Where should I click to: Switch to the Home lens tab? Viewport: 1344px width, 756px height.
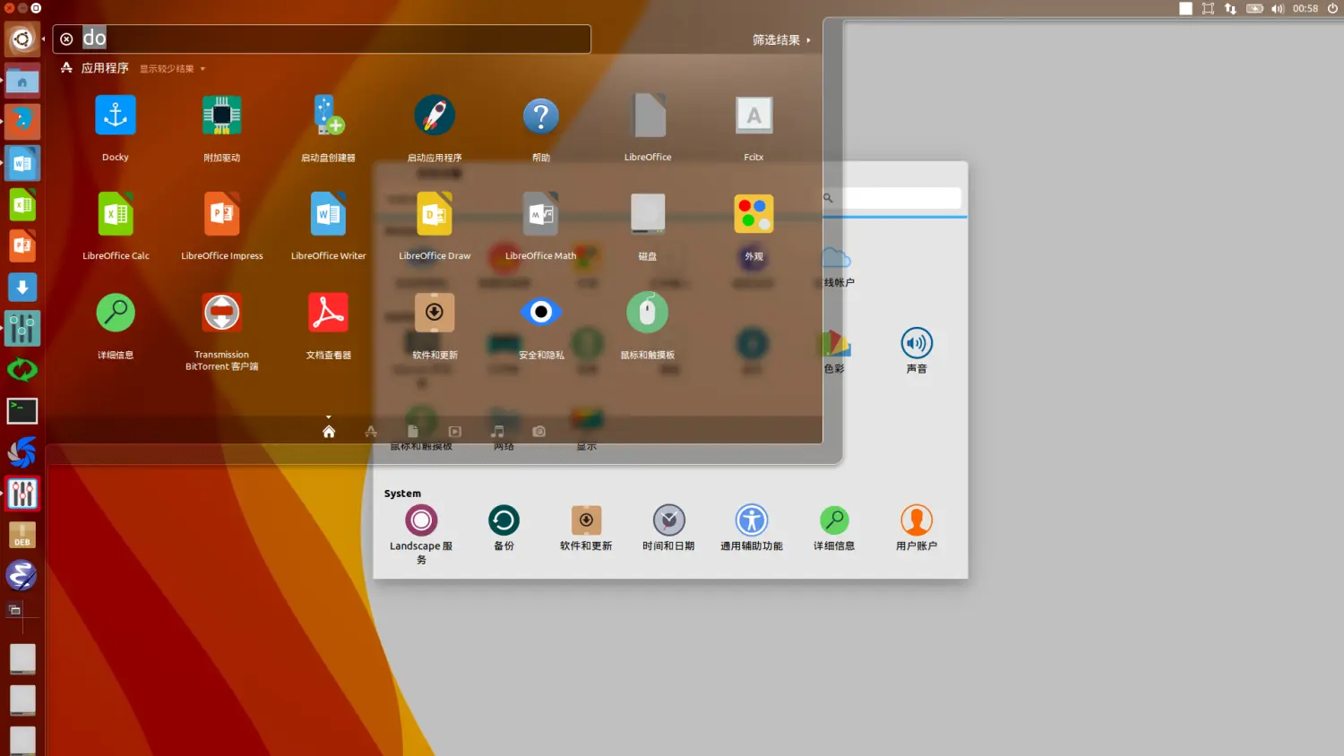tap(329, 432)
